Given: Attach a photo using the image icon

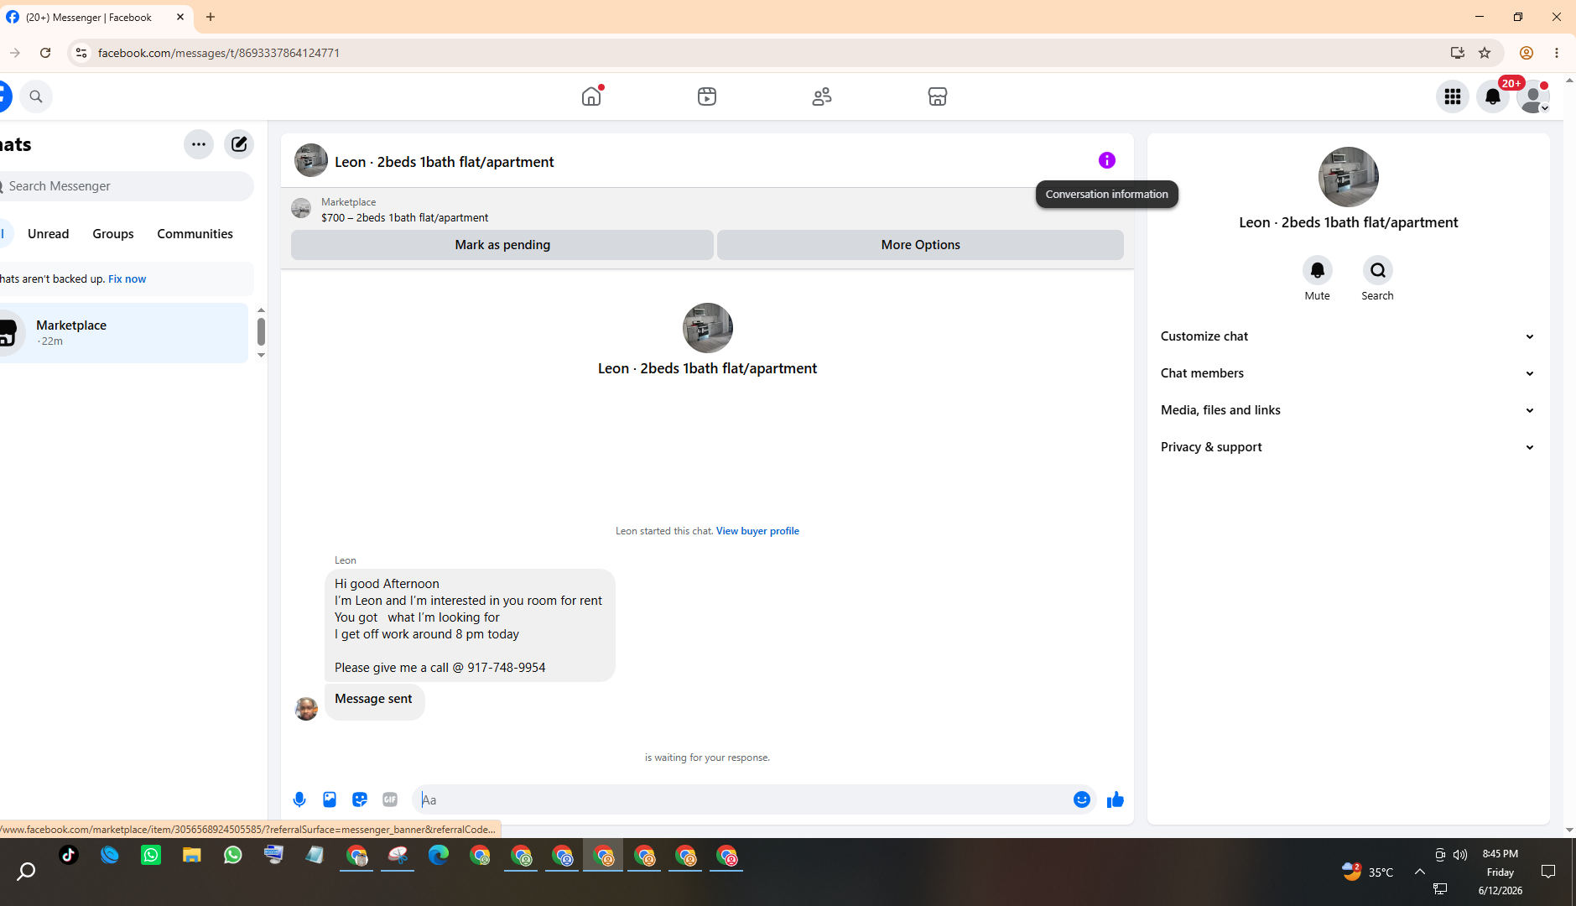Looking at the screenshot, I should (x=330, y=799).
